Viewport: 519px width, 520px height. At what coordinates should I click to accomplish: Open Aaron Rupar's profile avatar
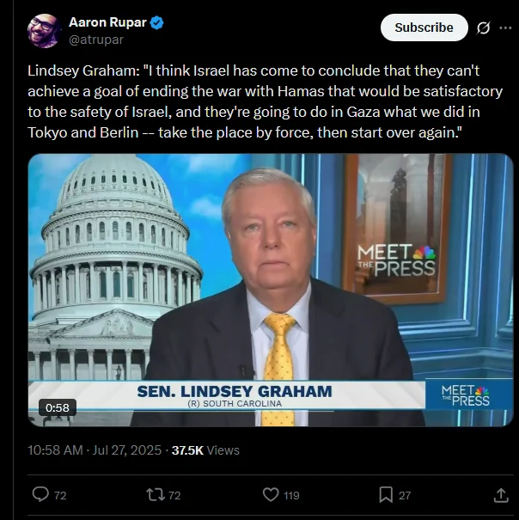[x=45, y=31]
